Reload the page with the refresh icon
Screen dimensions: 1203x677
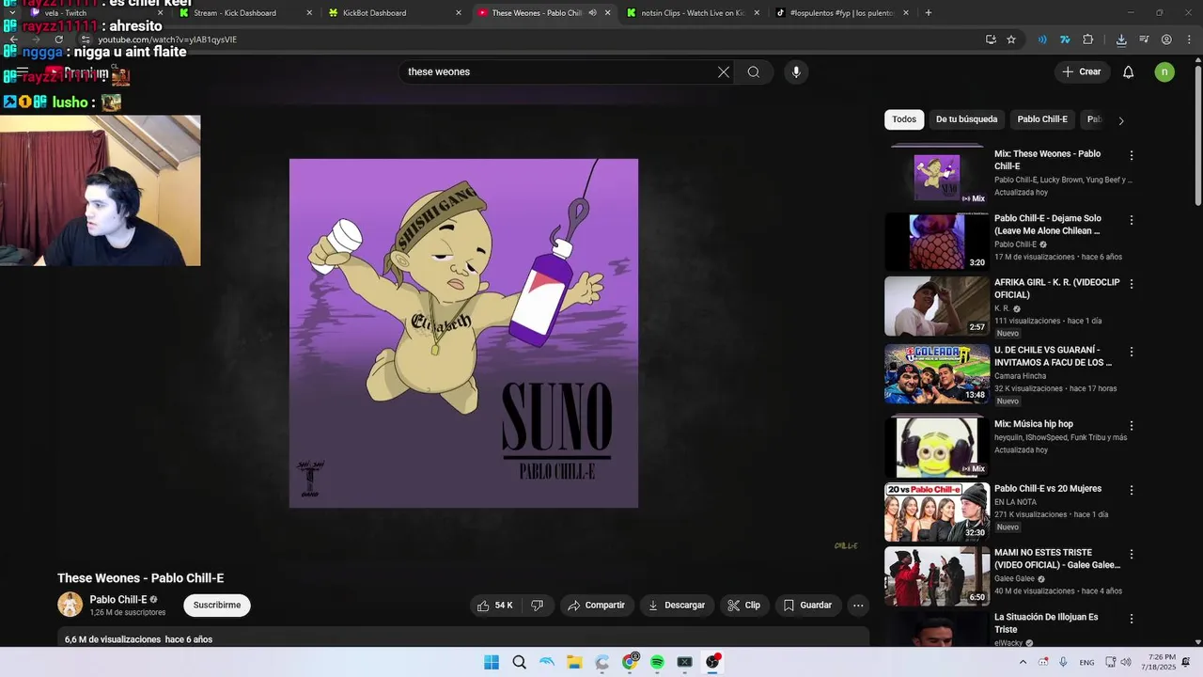(58, 39)
